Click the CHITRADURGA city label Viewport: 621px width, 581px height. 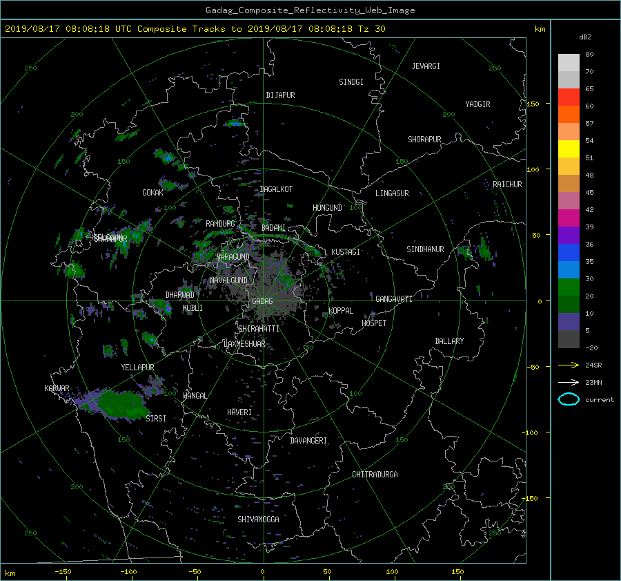click(x=375, y=475)
